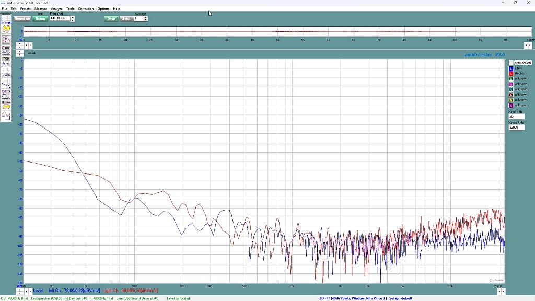The height and width of the screenshot is (301, 535).
Task: Open the speaker with yellow waterfall icon
Action: [6, 105]
